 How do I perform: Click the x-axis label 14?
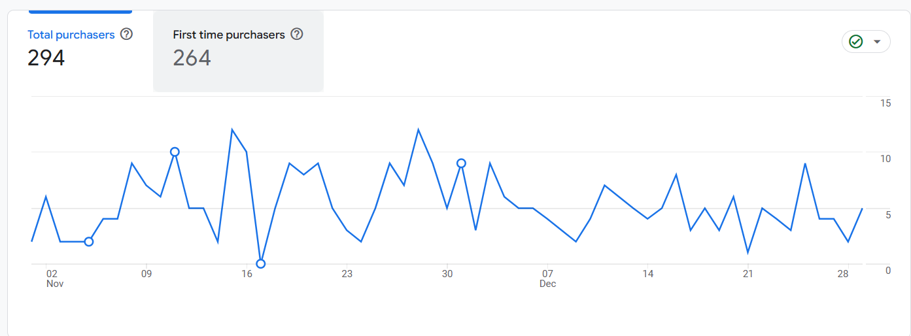click(647, 274)
